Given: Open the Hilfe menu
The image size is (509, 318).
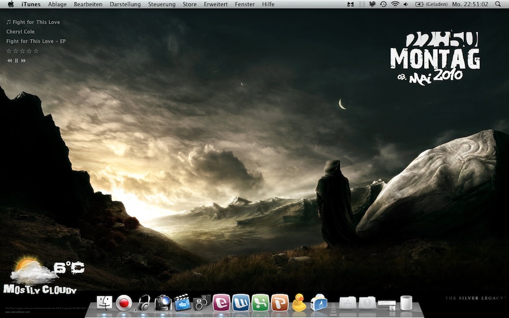Looking at the screenshot, I should (268, 4).
